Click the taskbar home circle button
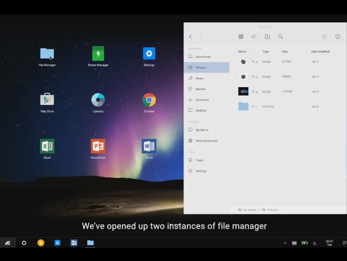This screenshot has height=261, width=347. coord(24,243)
